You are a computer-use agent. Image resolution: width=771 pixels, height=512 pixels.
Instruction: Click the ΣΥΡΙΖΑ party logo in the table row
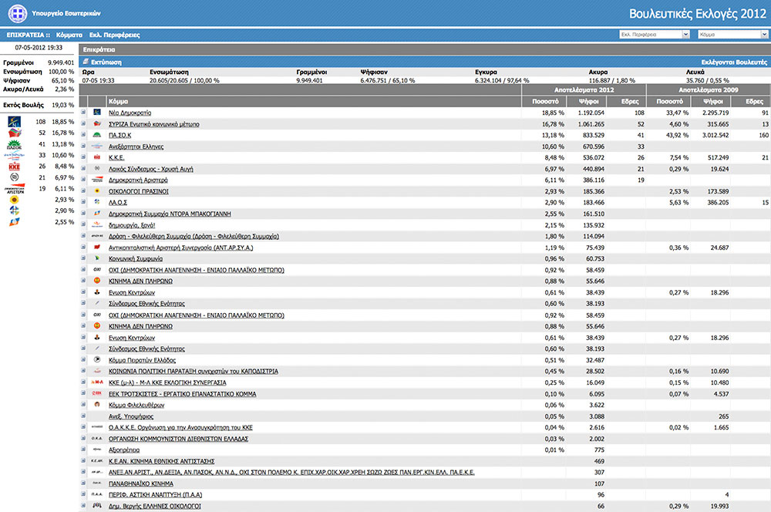[97, 124]
